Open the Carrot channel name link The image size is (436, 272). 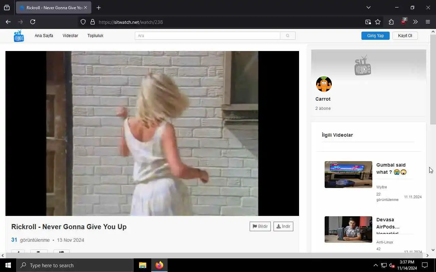pyautogui.click(x=323, y=99)
